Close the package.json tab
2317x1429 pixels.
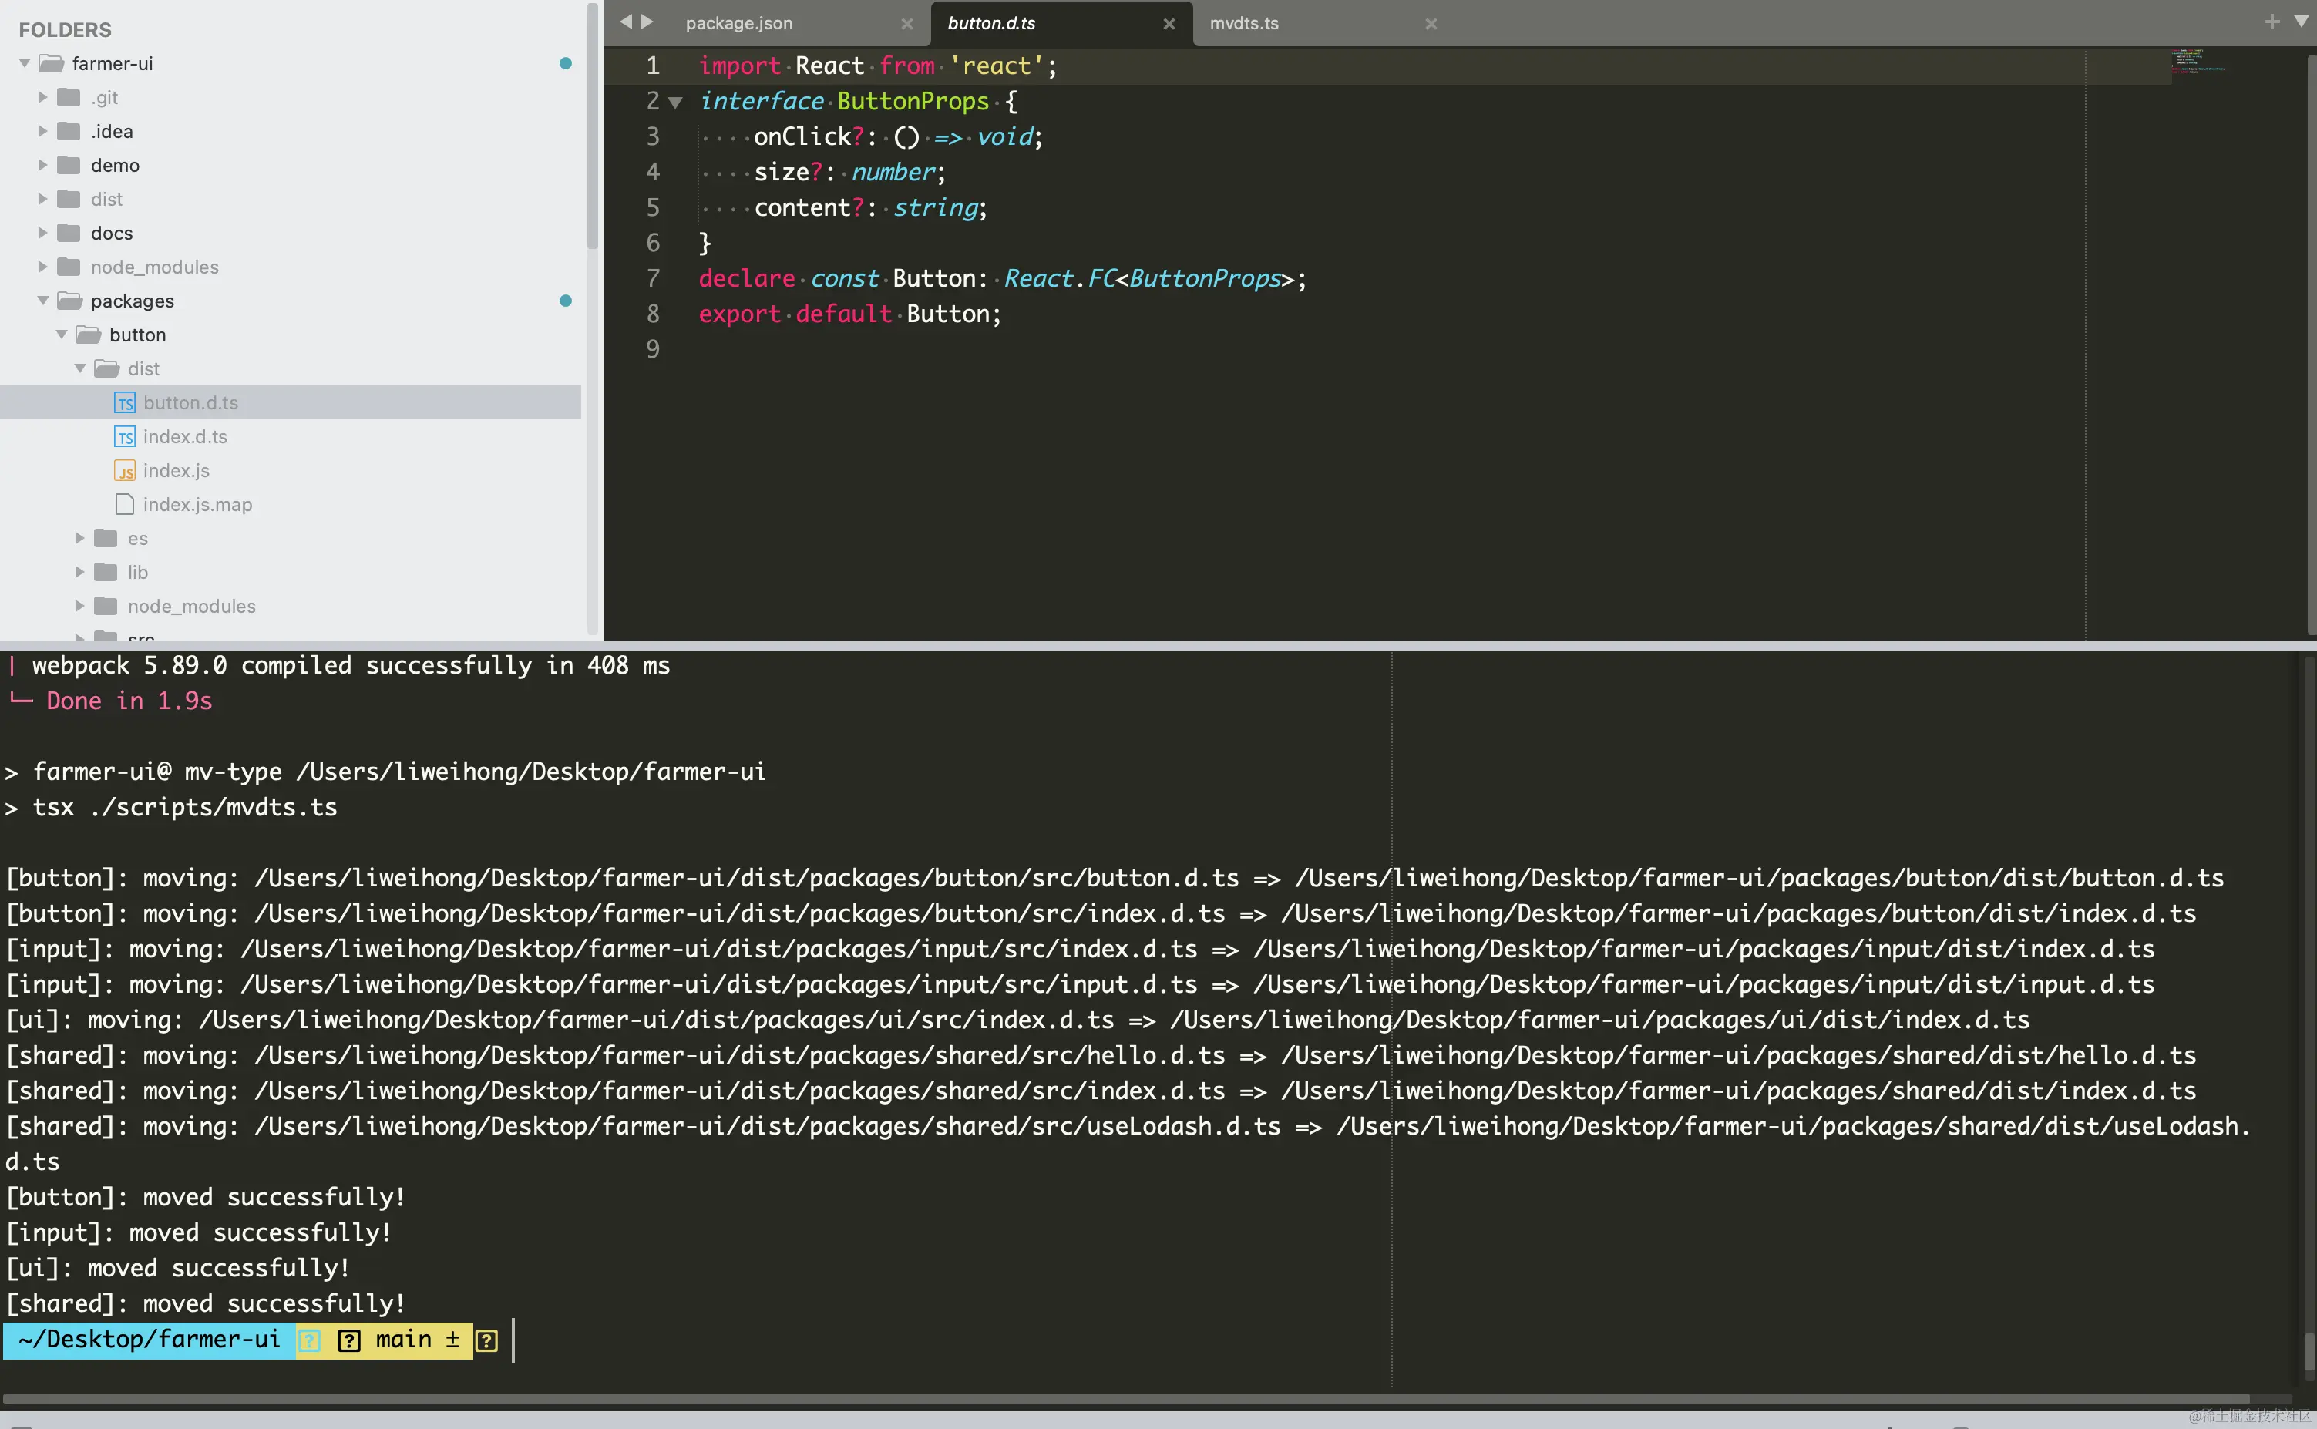point(907,25)
